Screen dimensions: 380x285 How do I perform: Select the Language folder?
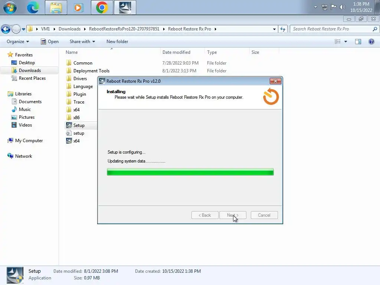83,86
